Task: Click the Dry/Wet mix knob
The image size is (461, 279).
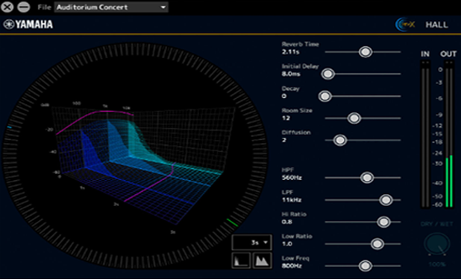Action: point(437,244)
